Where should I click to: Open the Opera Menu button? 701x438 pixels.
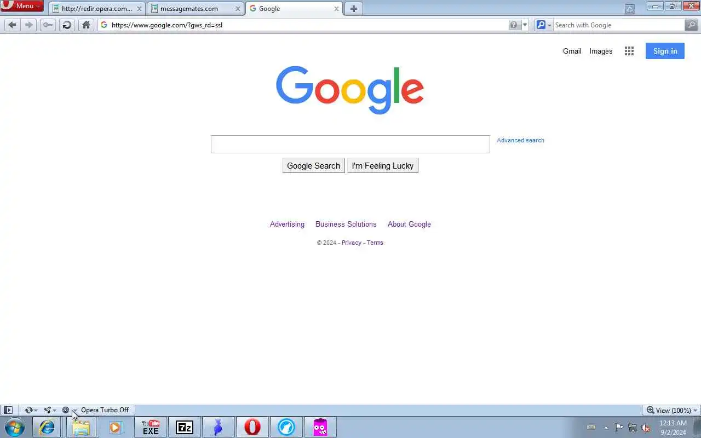22,6
